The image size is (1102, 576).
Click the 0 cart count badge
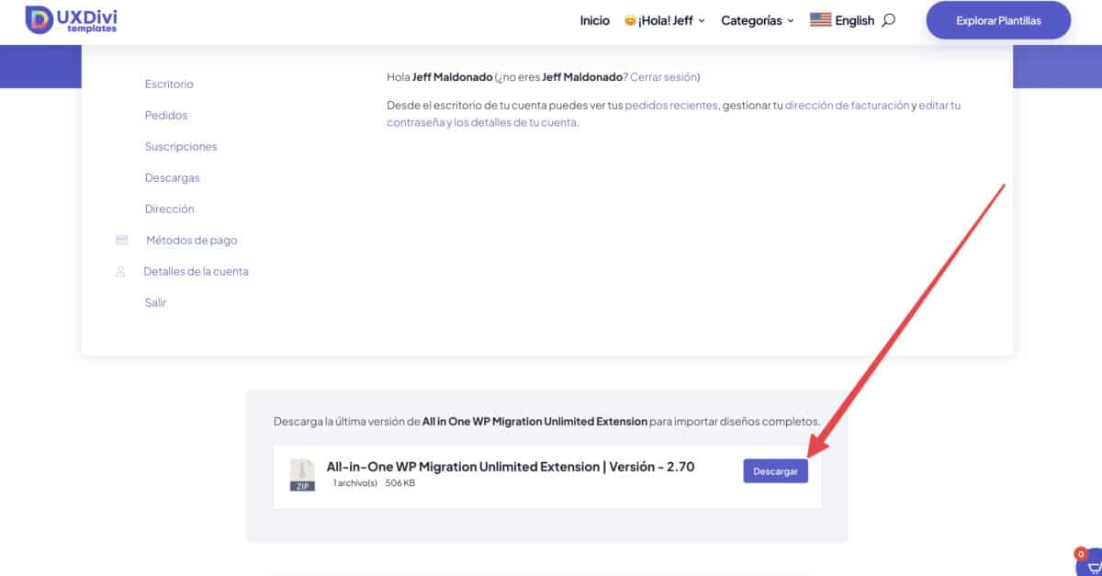point(1081,554)
